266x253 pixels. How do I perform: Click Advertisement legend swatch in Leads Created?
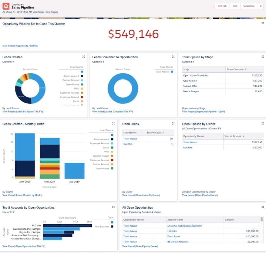pos(82,76)
